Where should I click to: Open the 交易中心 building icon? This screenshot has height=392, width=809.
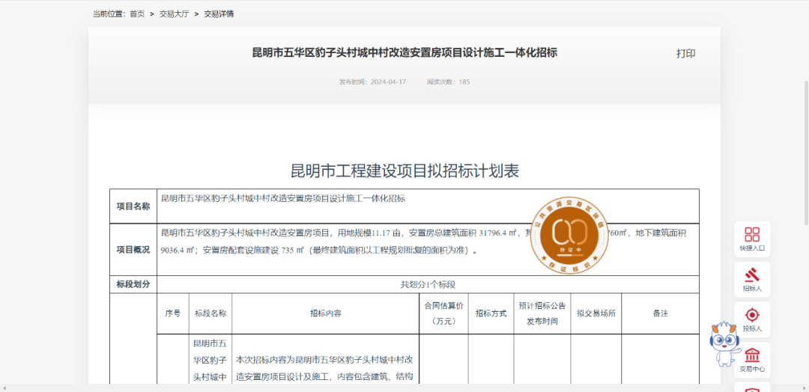point(751,358)
